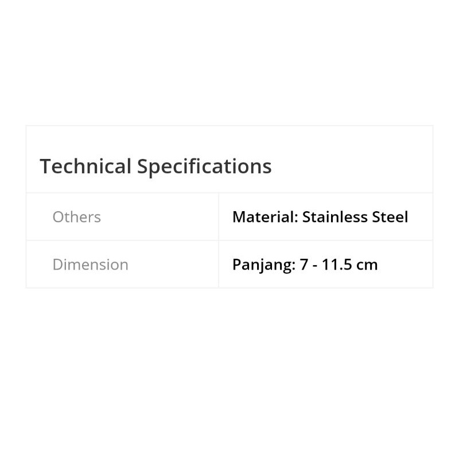Image resolution: width=459 pixels, height=459 pixels.
Task: Select the Dimension row label
Action: coord(90,264)
